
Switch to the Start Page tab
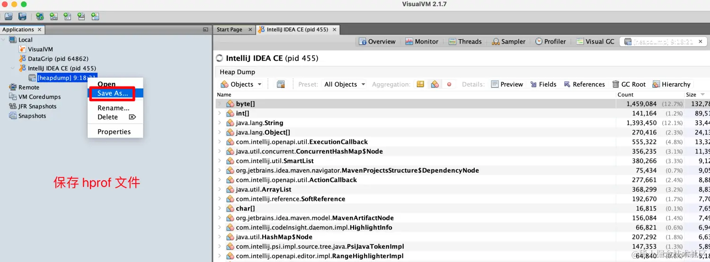pos(230,29)
